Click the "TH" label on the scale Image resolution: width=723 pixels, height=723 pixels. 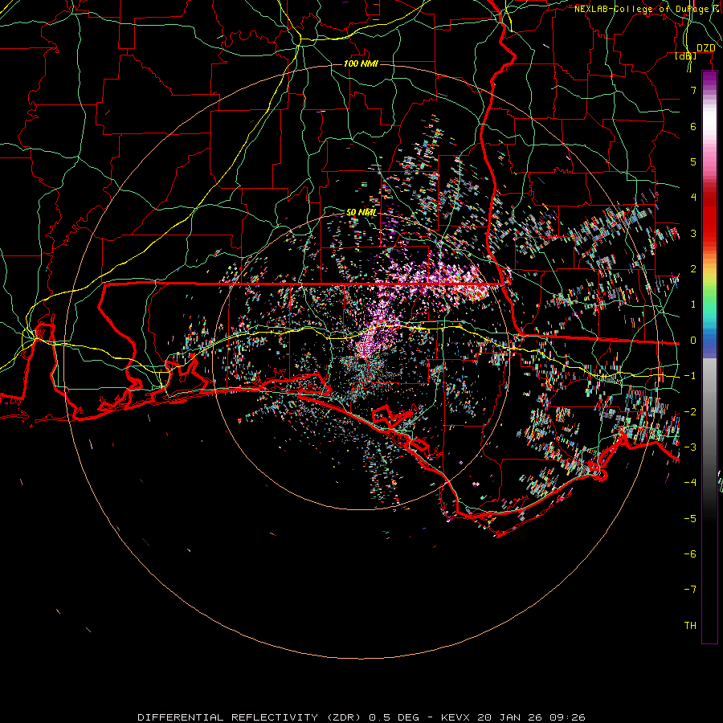point(690,626)
